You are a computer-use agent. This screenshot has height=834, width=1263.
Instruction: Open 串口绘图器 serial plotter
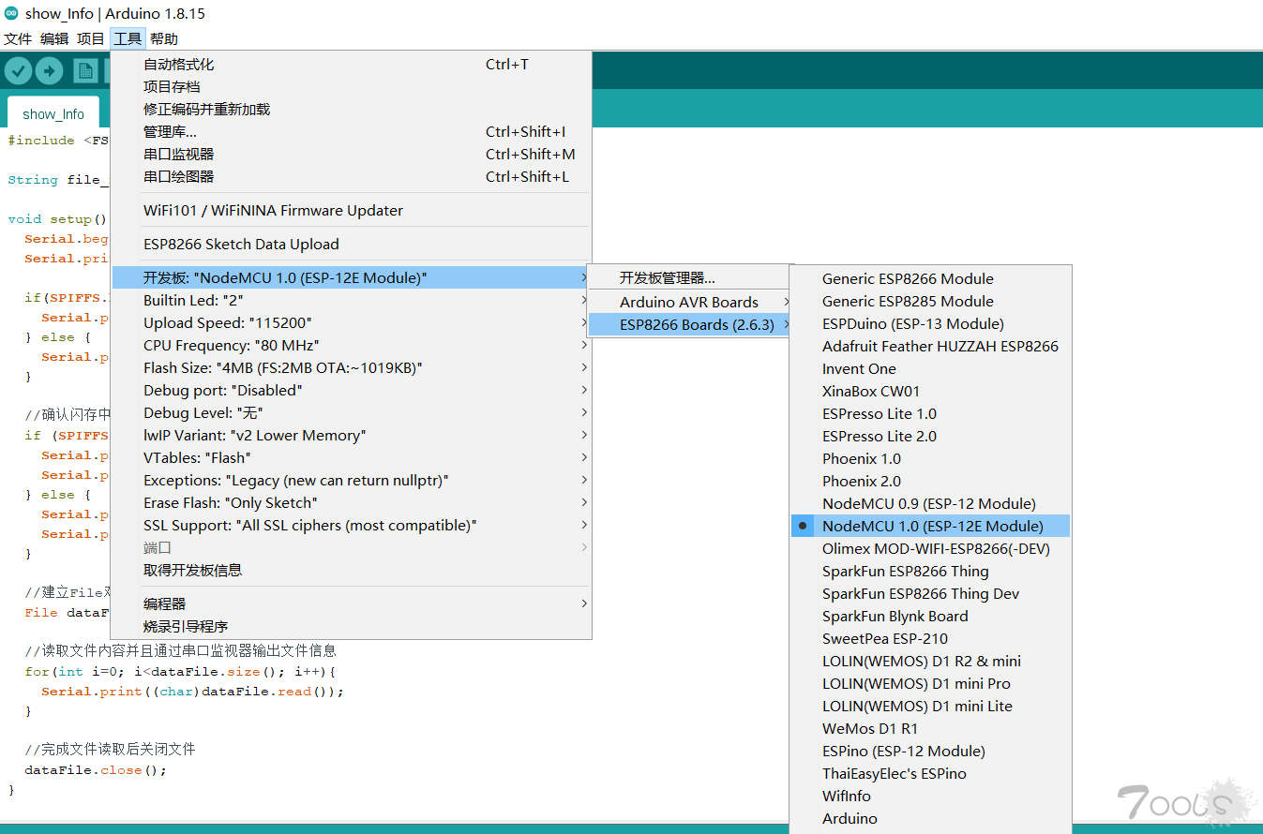coord(351,177)
